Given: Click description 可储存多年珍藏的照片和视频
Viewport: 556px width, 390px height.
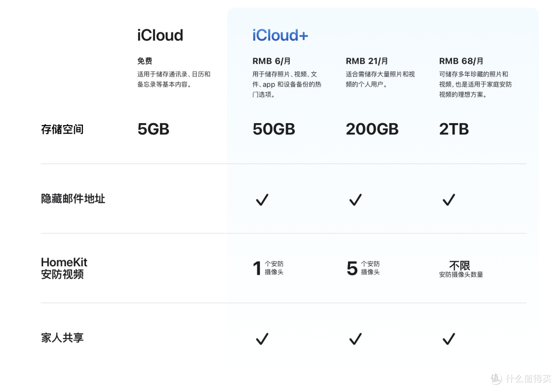Looking at the screenshot, I should (475, 84).
